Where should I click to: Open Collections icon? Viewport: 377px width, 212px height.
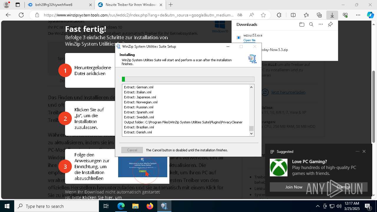coord(319,15)
